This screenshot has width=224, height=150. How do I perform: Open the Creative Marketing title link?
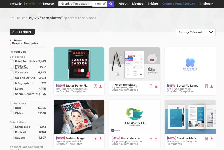188,138
